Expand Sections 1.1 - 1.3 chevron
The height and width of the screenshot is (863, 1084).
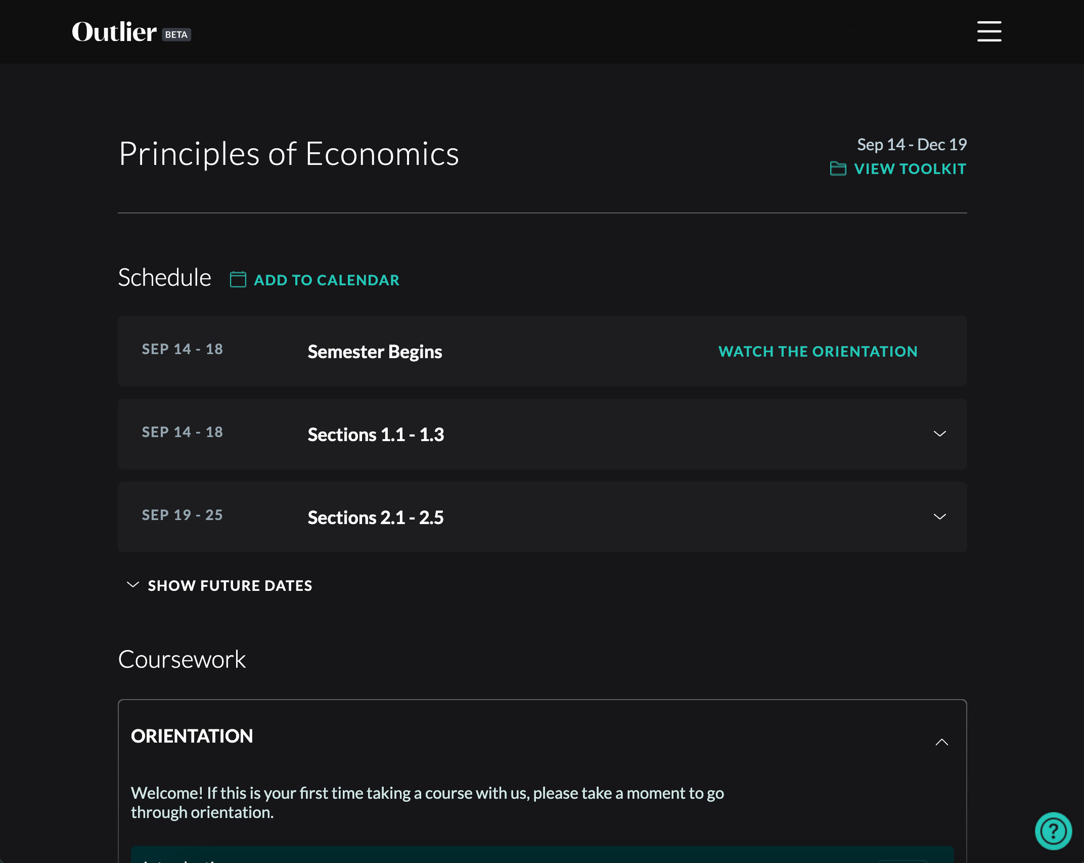[939, 434]
